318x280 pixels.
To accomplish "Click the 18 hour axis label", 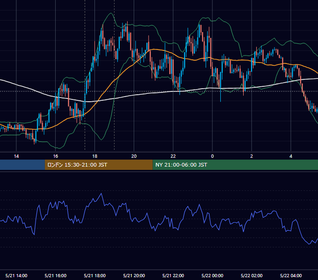I will (x=95, y=156).
